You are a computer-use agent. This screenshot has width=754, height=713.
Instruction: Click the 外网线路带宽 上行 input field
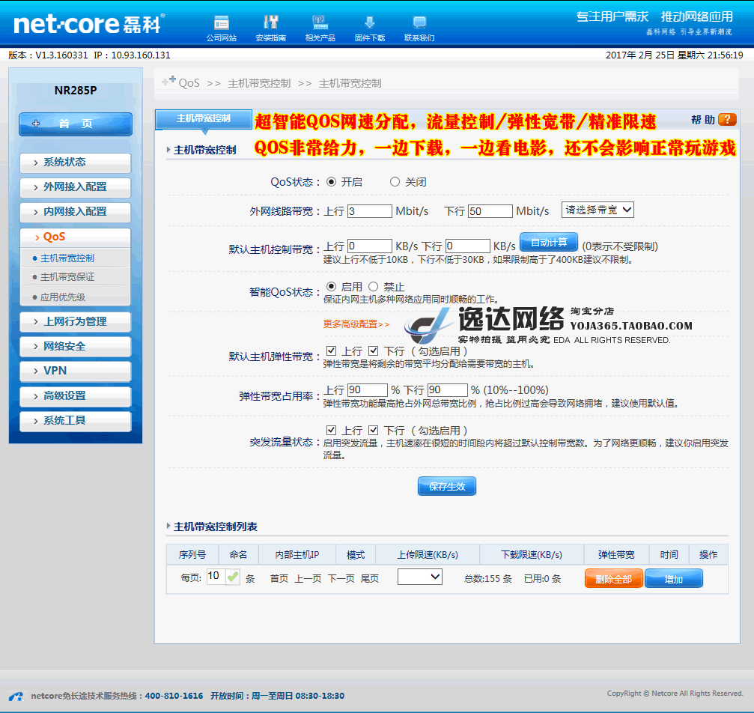369,211
